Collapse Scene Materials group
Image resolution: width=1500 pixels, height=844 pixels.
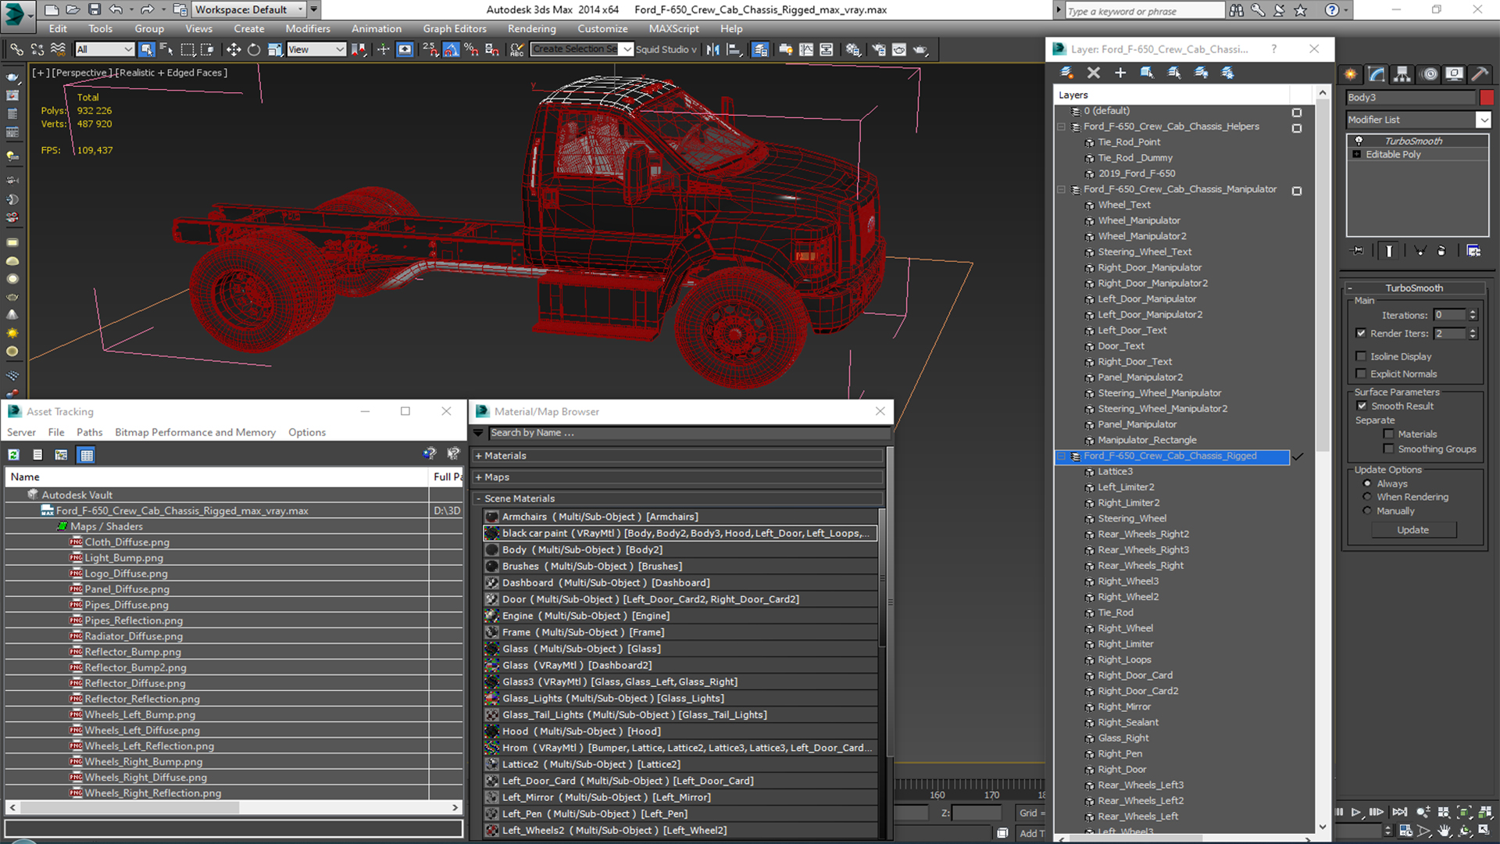point(678,499)
